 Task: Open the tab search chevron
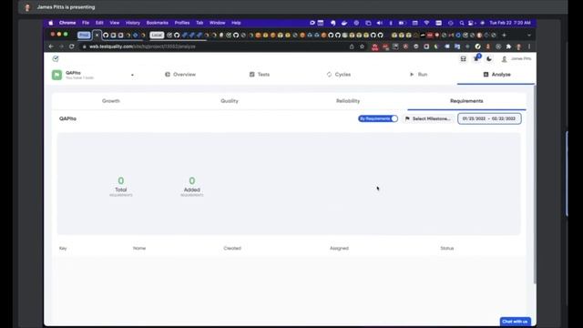pyautogui.click(x=529, y=35)
